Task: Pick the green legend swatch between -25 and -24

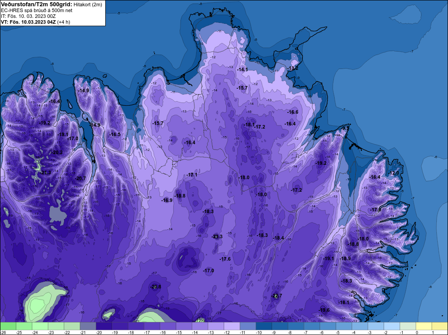Action: (24, 326)
